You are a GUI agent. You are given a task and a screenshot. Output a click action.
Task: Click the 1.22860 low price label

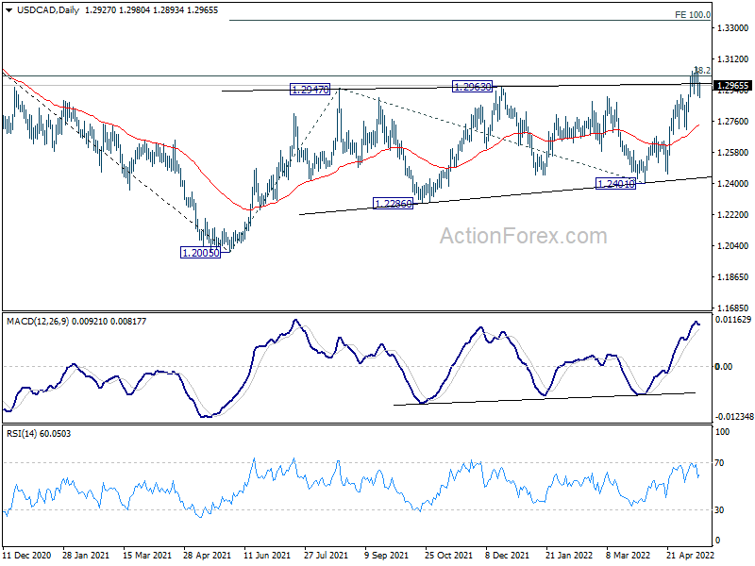tap(393, 204)
